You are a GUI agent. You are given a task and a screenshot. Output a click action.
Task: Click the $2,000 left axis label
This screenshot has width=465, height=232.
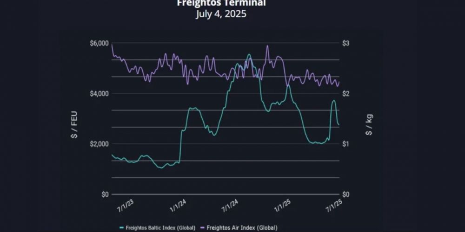tap(99, 144)
